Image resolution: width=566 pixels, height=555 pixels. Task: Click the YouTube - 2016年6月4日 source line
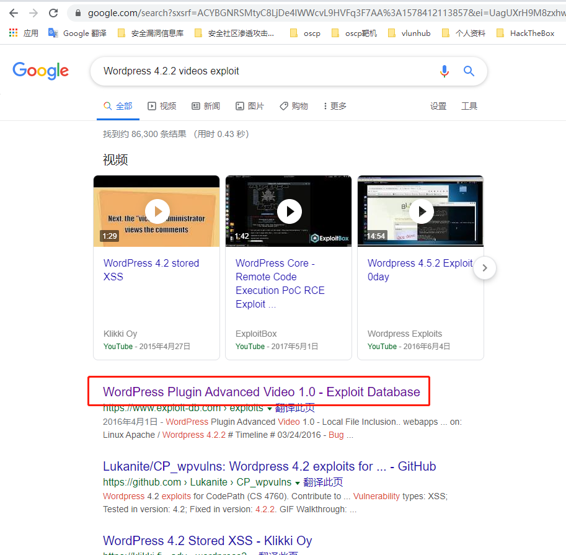[409, 346]
